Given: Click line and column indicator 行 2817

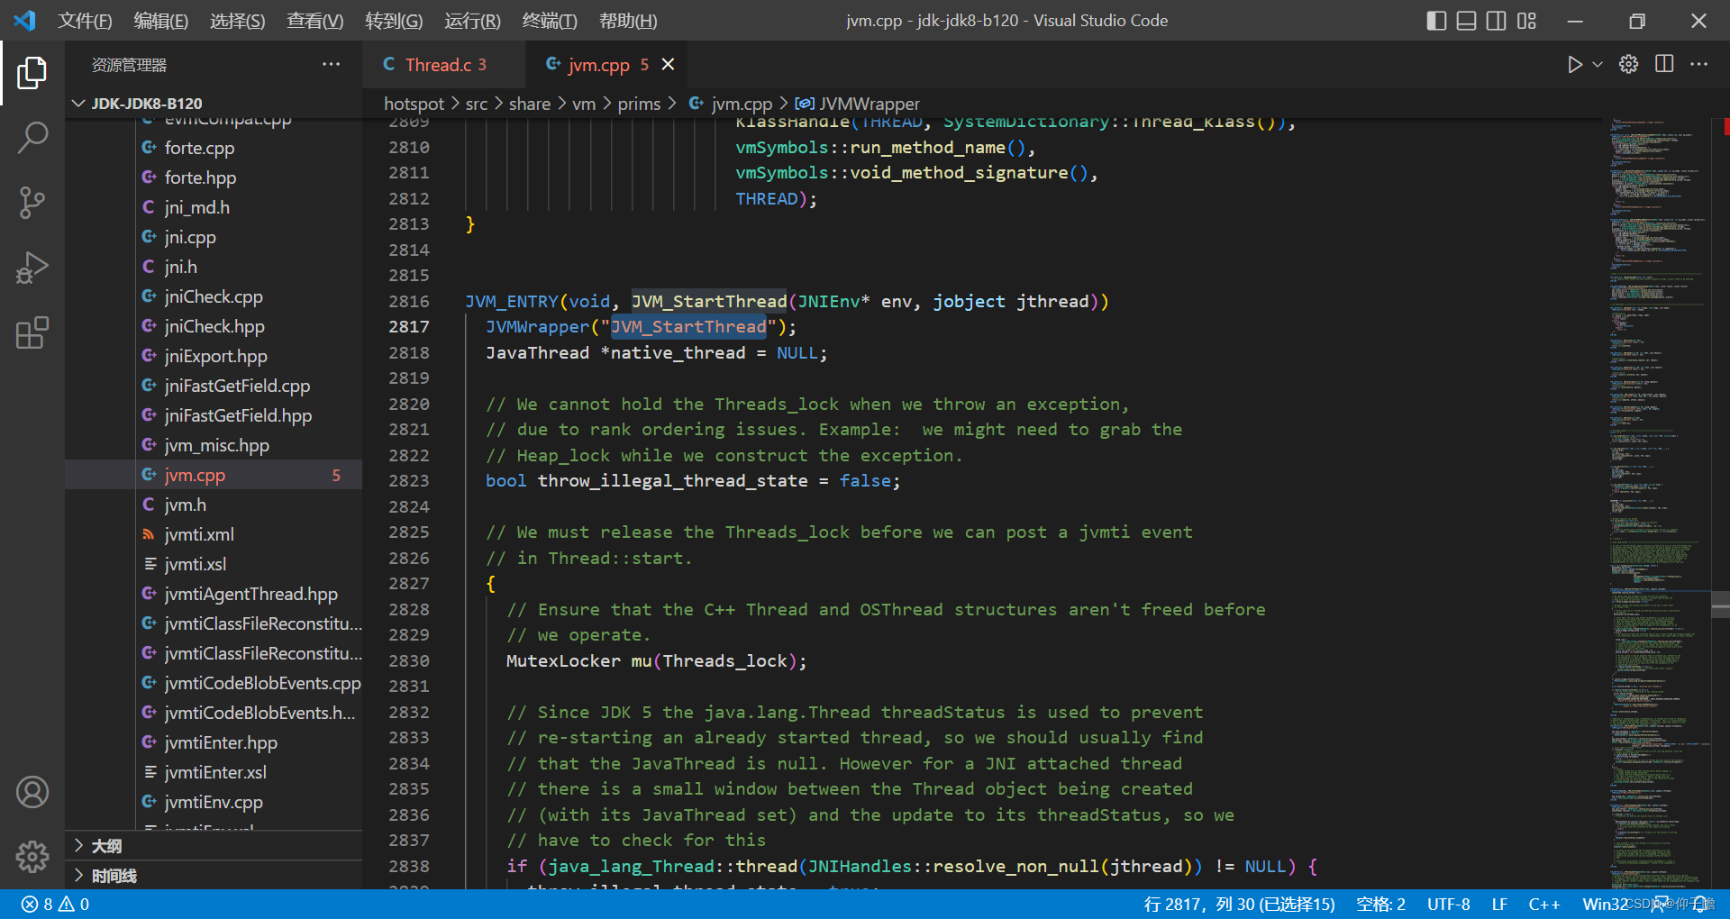Looking at the screenshot, I should coord(1239,904).
